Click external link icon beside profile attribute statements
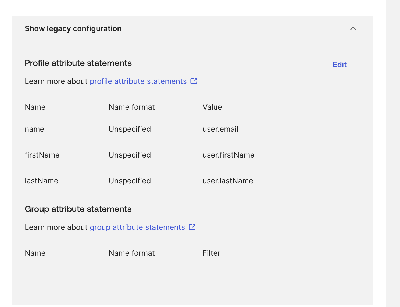This screenshot has height=307, width=400. click(194, 81)
